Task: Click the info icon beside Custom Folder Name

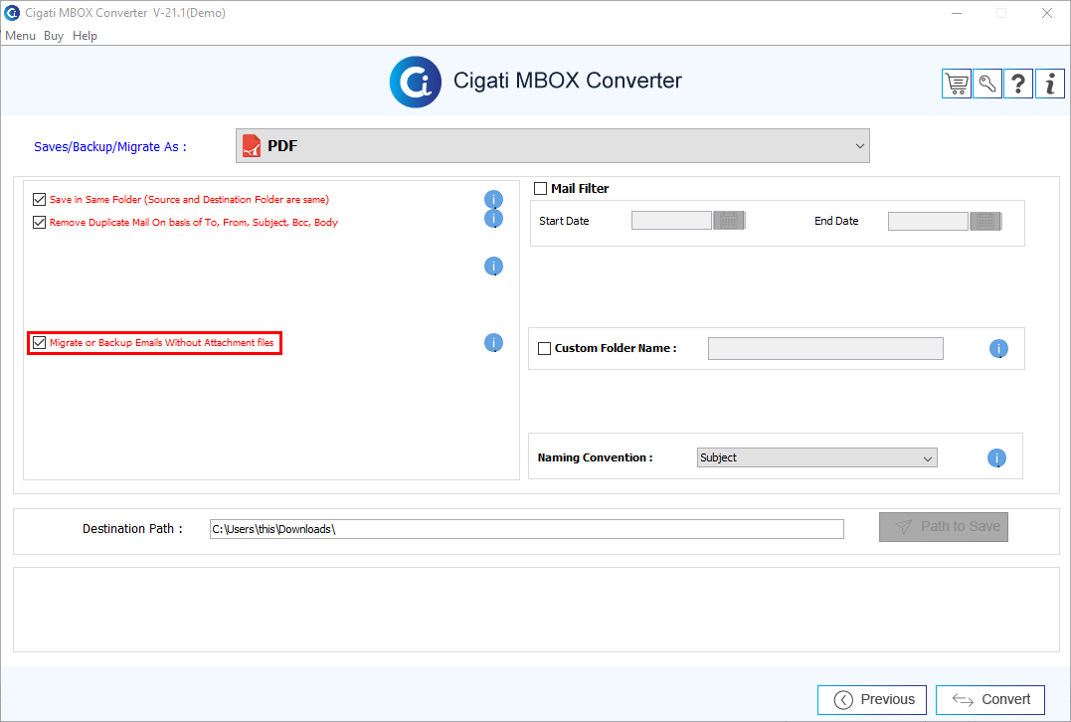Action: [998, 349]
